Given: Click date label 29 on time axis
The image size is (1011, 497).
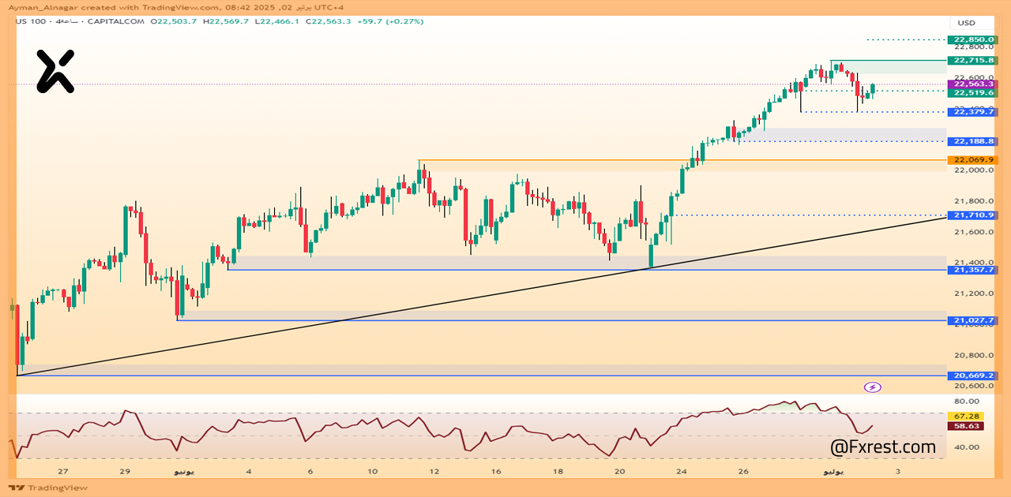Looking at the screenshot, I should (x=125, y=471).
